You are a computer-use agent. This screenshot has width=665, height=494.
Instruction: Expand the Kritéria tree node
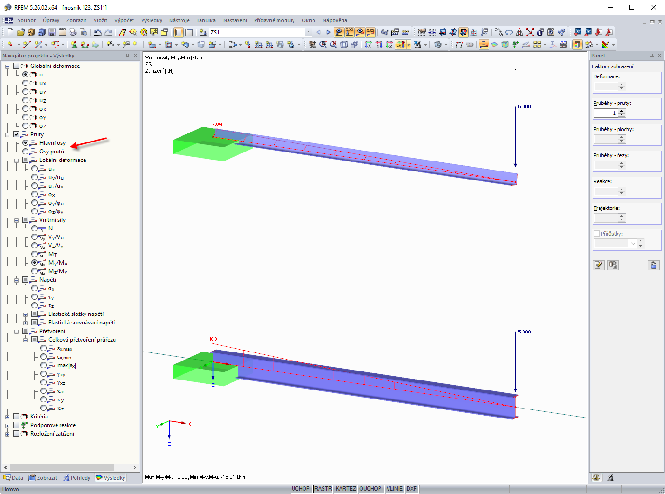pyautogui.click(x=8, y=417)
